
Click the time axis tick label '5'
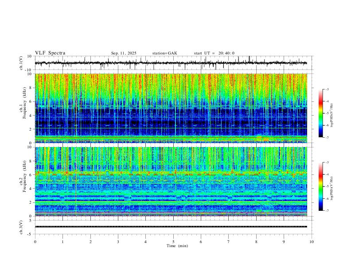(x=173, y=242)
